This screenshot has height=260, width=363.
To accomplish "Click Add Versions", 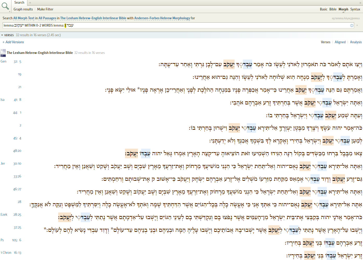I will pyautogui.click(x=13, y=42).
